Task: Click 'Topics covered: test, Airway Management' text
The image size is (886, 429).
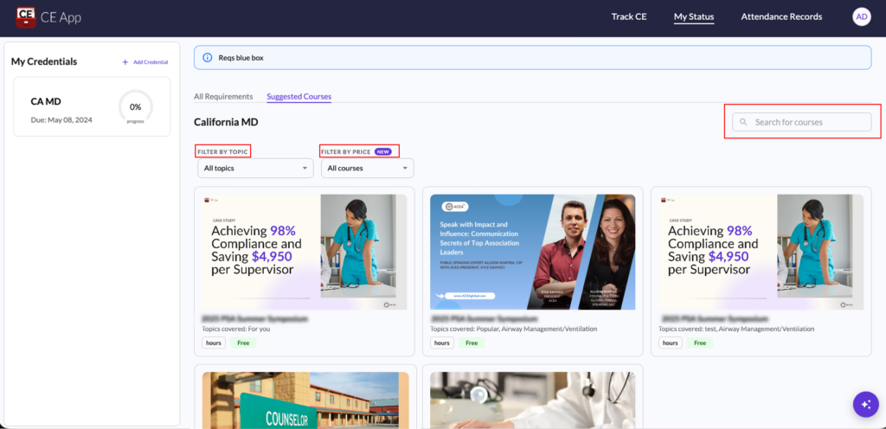Action: [736, 329]
